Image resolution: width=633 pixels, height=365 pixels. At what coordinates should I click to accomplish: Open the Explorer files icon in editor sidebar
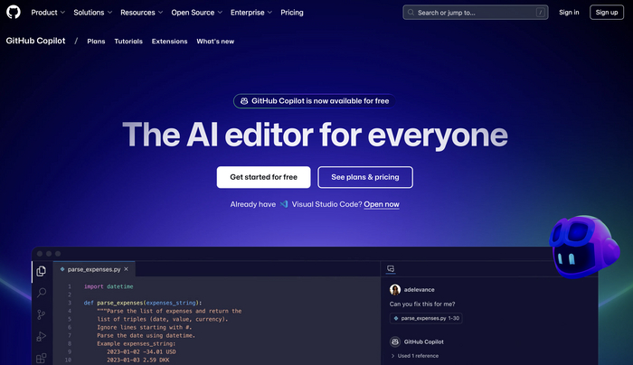tap(42, 271)
